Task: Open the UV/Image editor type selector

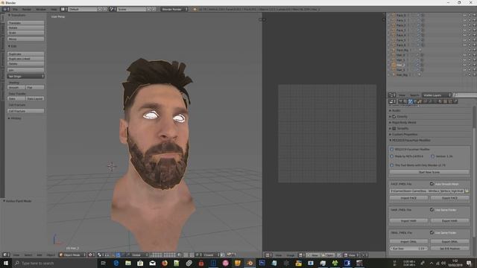Action: click(268, 255)
